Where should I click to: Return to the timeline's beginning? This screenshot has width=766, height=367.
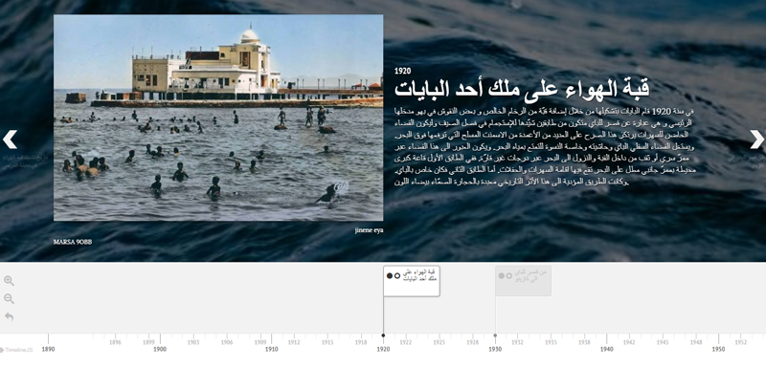(9, 316)
